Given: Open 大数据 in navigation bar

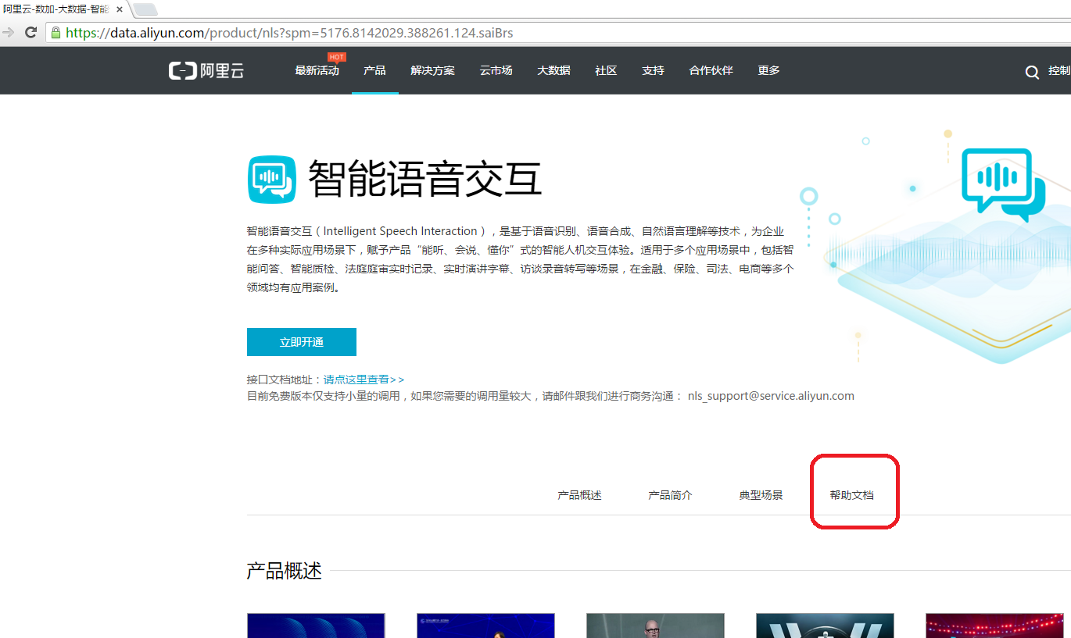Looking at the screenshot, I should click(553, 70).
